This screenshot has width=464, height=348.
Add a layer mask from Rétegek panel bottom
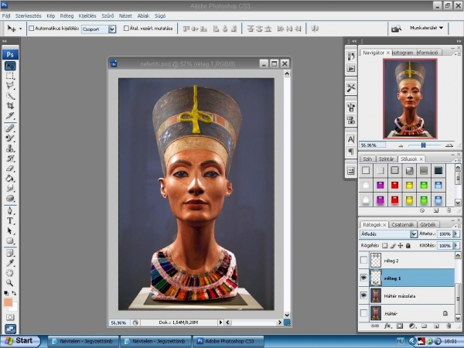click(400, 326)
